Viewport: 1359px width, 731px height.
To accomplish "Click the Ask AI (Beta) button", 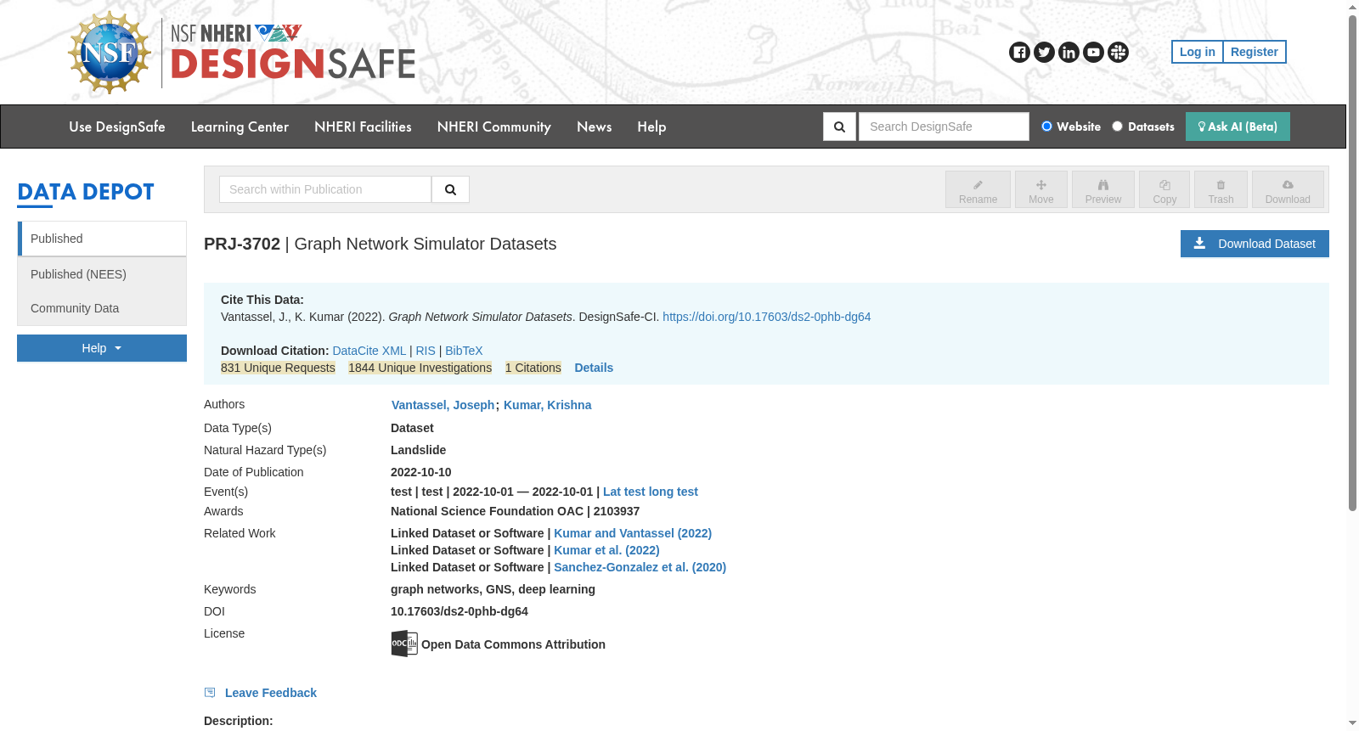I will [1238, 127].
